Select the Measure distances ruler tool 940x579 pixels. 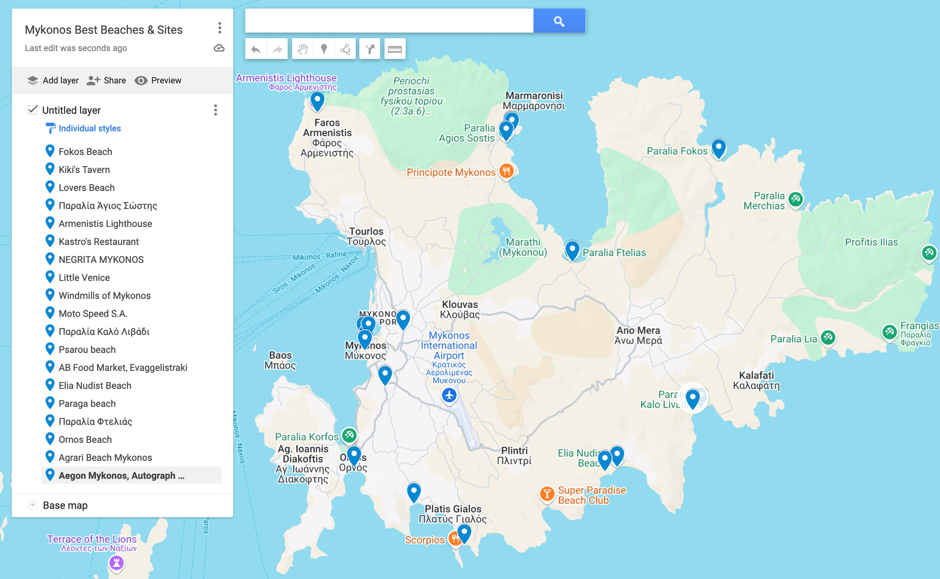(x=395, y=49)
